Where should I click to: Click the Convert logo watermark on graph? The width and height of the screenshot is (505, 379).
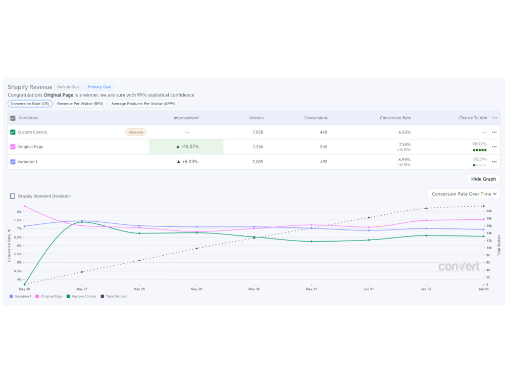click(459, 266)
